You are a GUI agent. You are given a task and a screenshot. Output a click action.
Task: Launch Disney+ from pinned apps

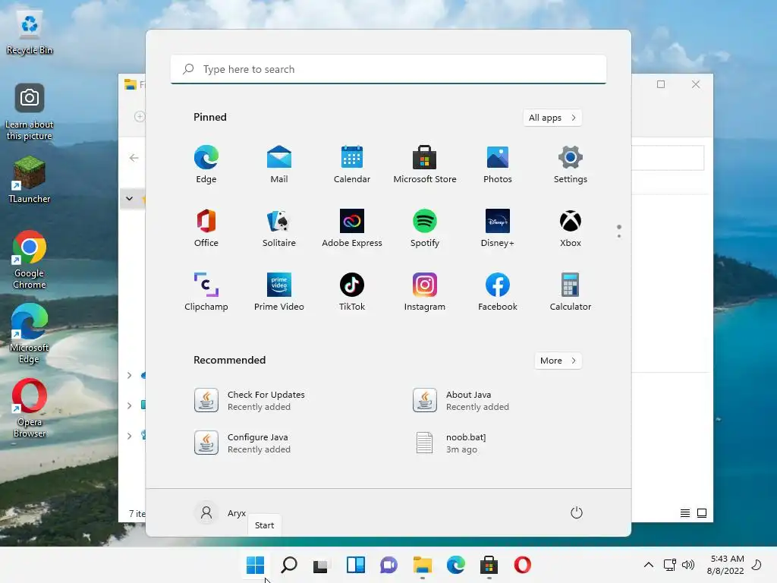[498, 228]
